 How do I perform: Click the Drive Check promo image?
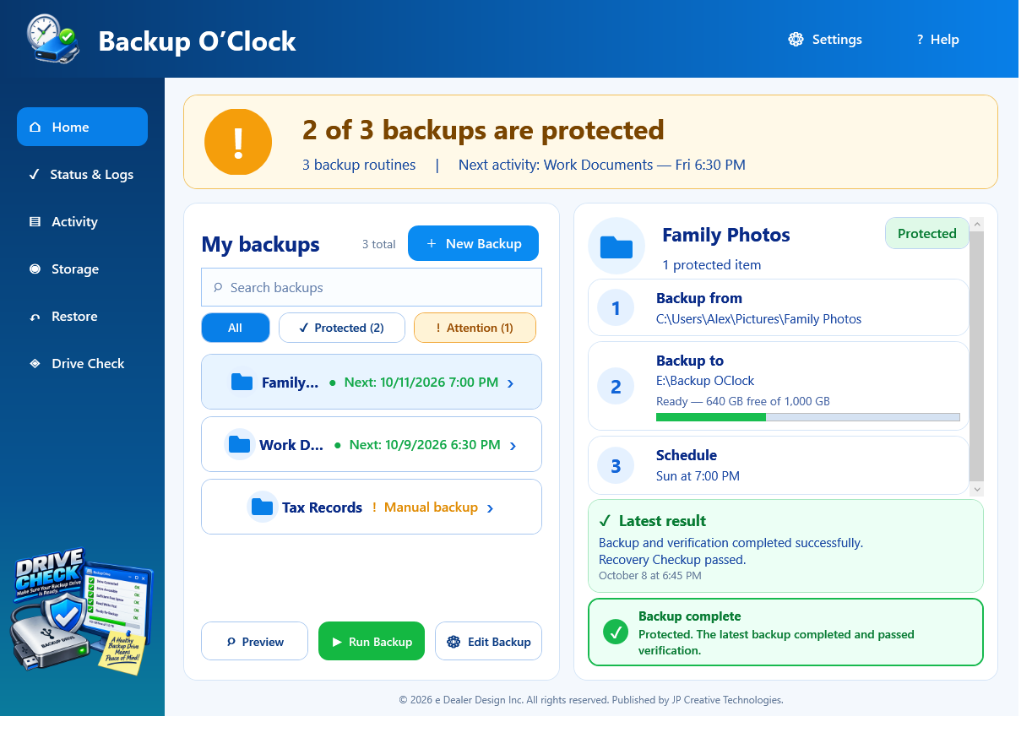(x=82, y=611)
